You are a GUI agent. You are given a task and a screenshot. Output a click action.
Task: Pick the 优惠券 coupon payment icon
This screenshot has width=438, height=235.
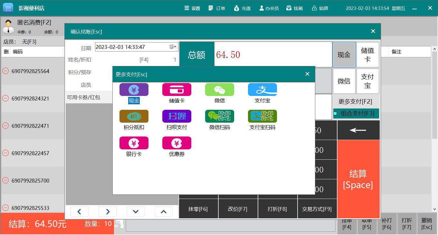pos(176,143)
